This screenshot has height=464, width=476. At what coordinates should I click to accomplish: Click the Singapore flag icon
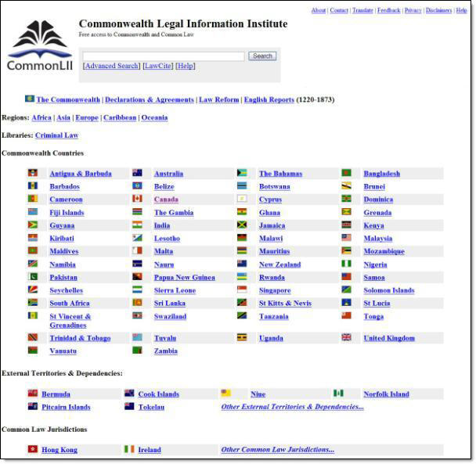[x=242, y=290]
